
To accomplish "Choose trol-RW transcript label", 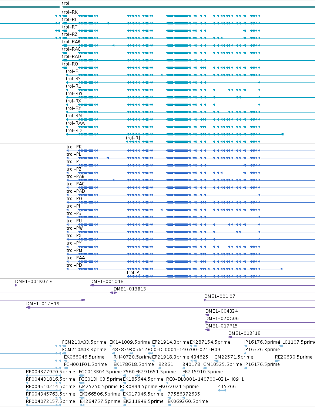I will pos(74,94).
